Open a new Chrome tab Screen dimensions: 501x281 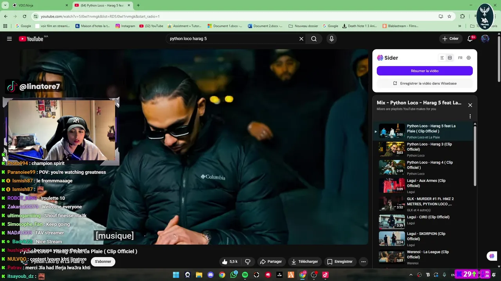click(138, 5)
